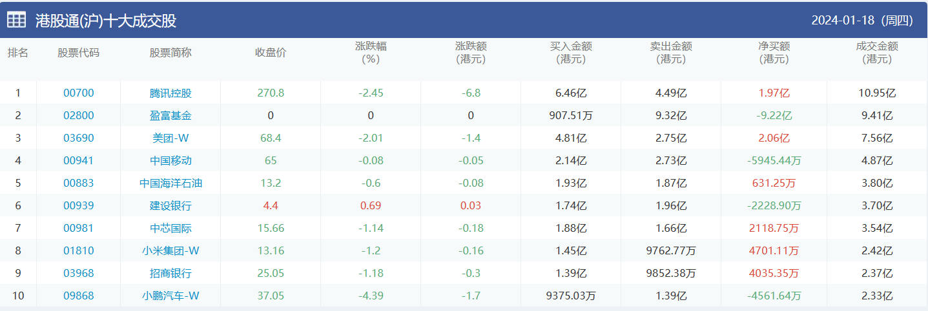This screenshot has width=928, height=311.
Task: Open 建设银行 stock page
Action: (170, 205)
